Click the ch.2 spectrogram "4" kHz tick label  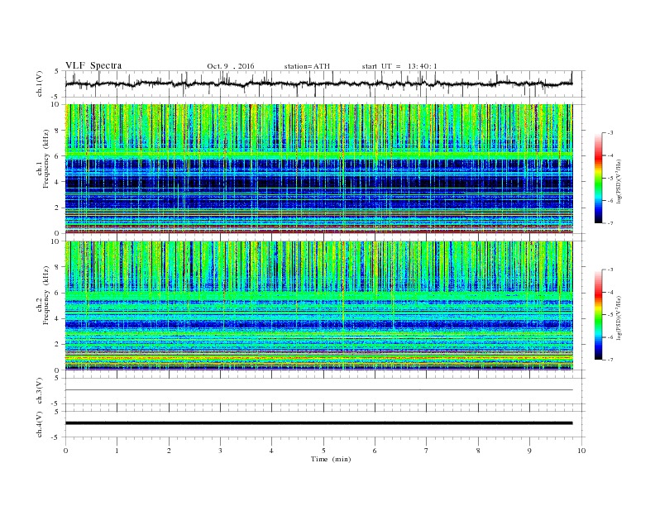coord(57,319)
